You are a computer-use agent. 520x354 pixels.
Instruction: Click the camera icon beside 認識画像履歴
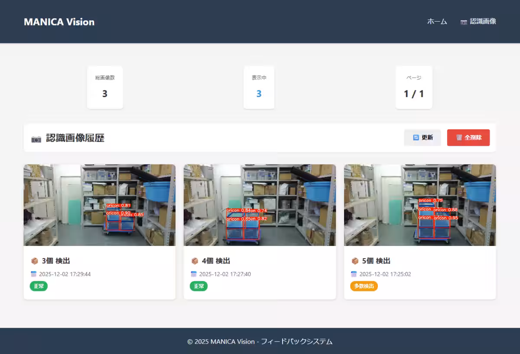(36, 139)
